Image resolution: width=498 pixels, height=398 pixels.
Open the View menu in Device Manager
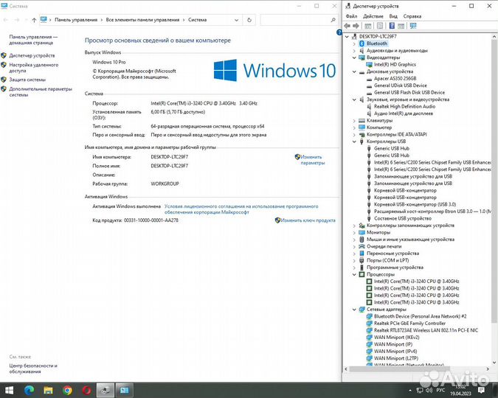tap(393, 16)
